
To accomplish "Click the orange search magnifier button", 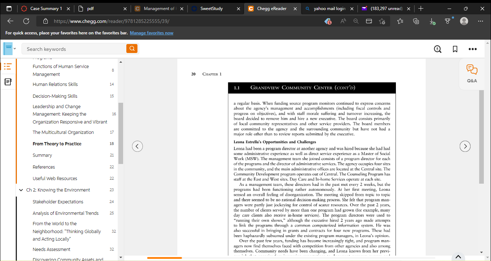I will pos(132,49).
